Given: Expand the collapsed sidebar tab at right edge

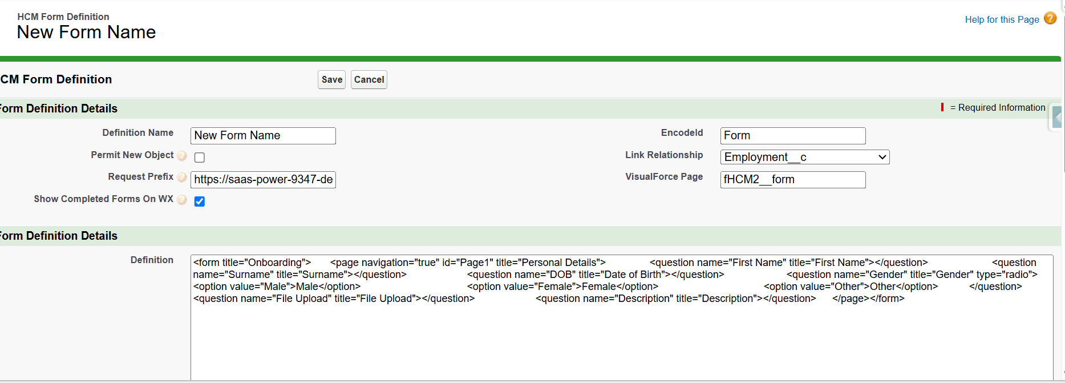Looking at the screenshot, I should tap(1056, 118).
